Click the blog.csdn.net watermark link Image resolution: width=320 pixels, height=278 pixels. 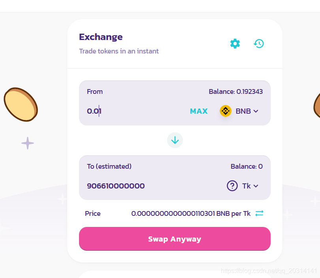click(x=269, y=270)
